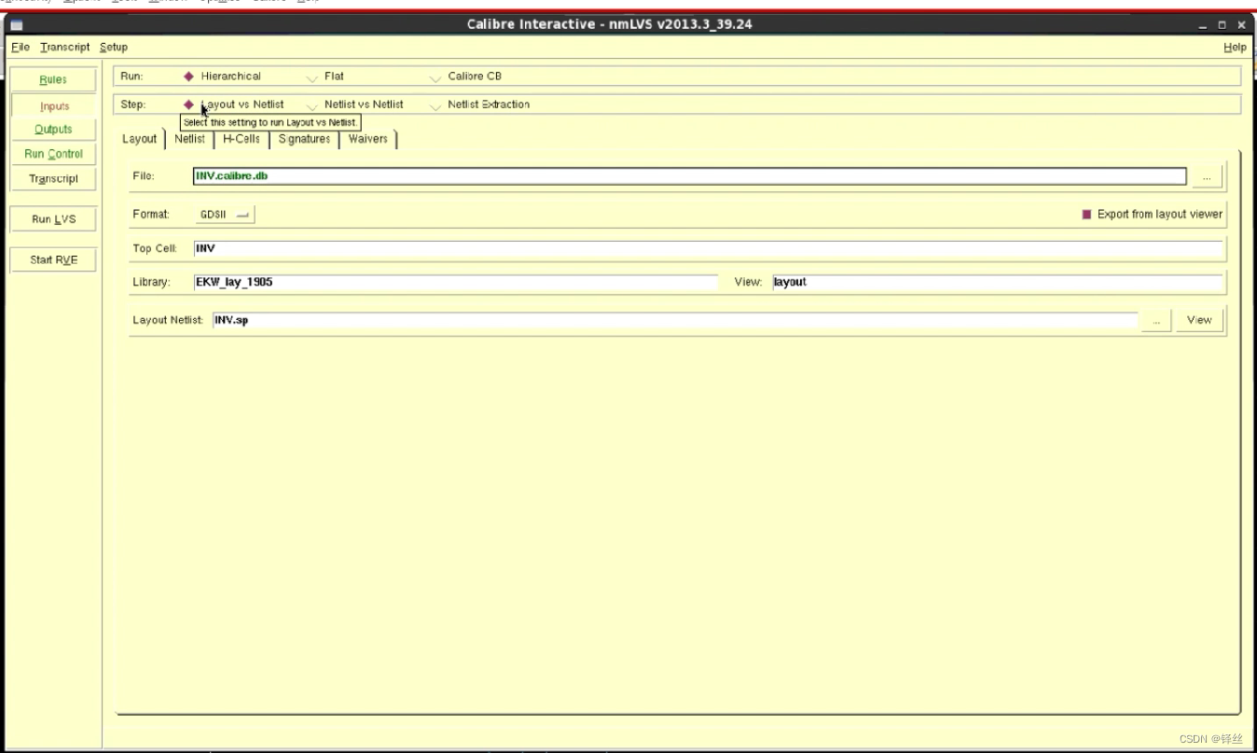Select the Netlist Extraction step
The width and height of the screenshot is (1257, 753).
(479, 105)
